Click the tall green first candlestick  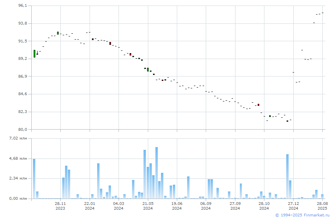pyautogui.click(x=34, y=54)
